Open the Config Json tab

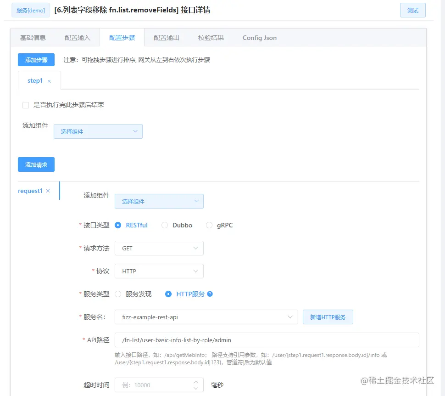(259, 38)
